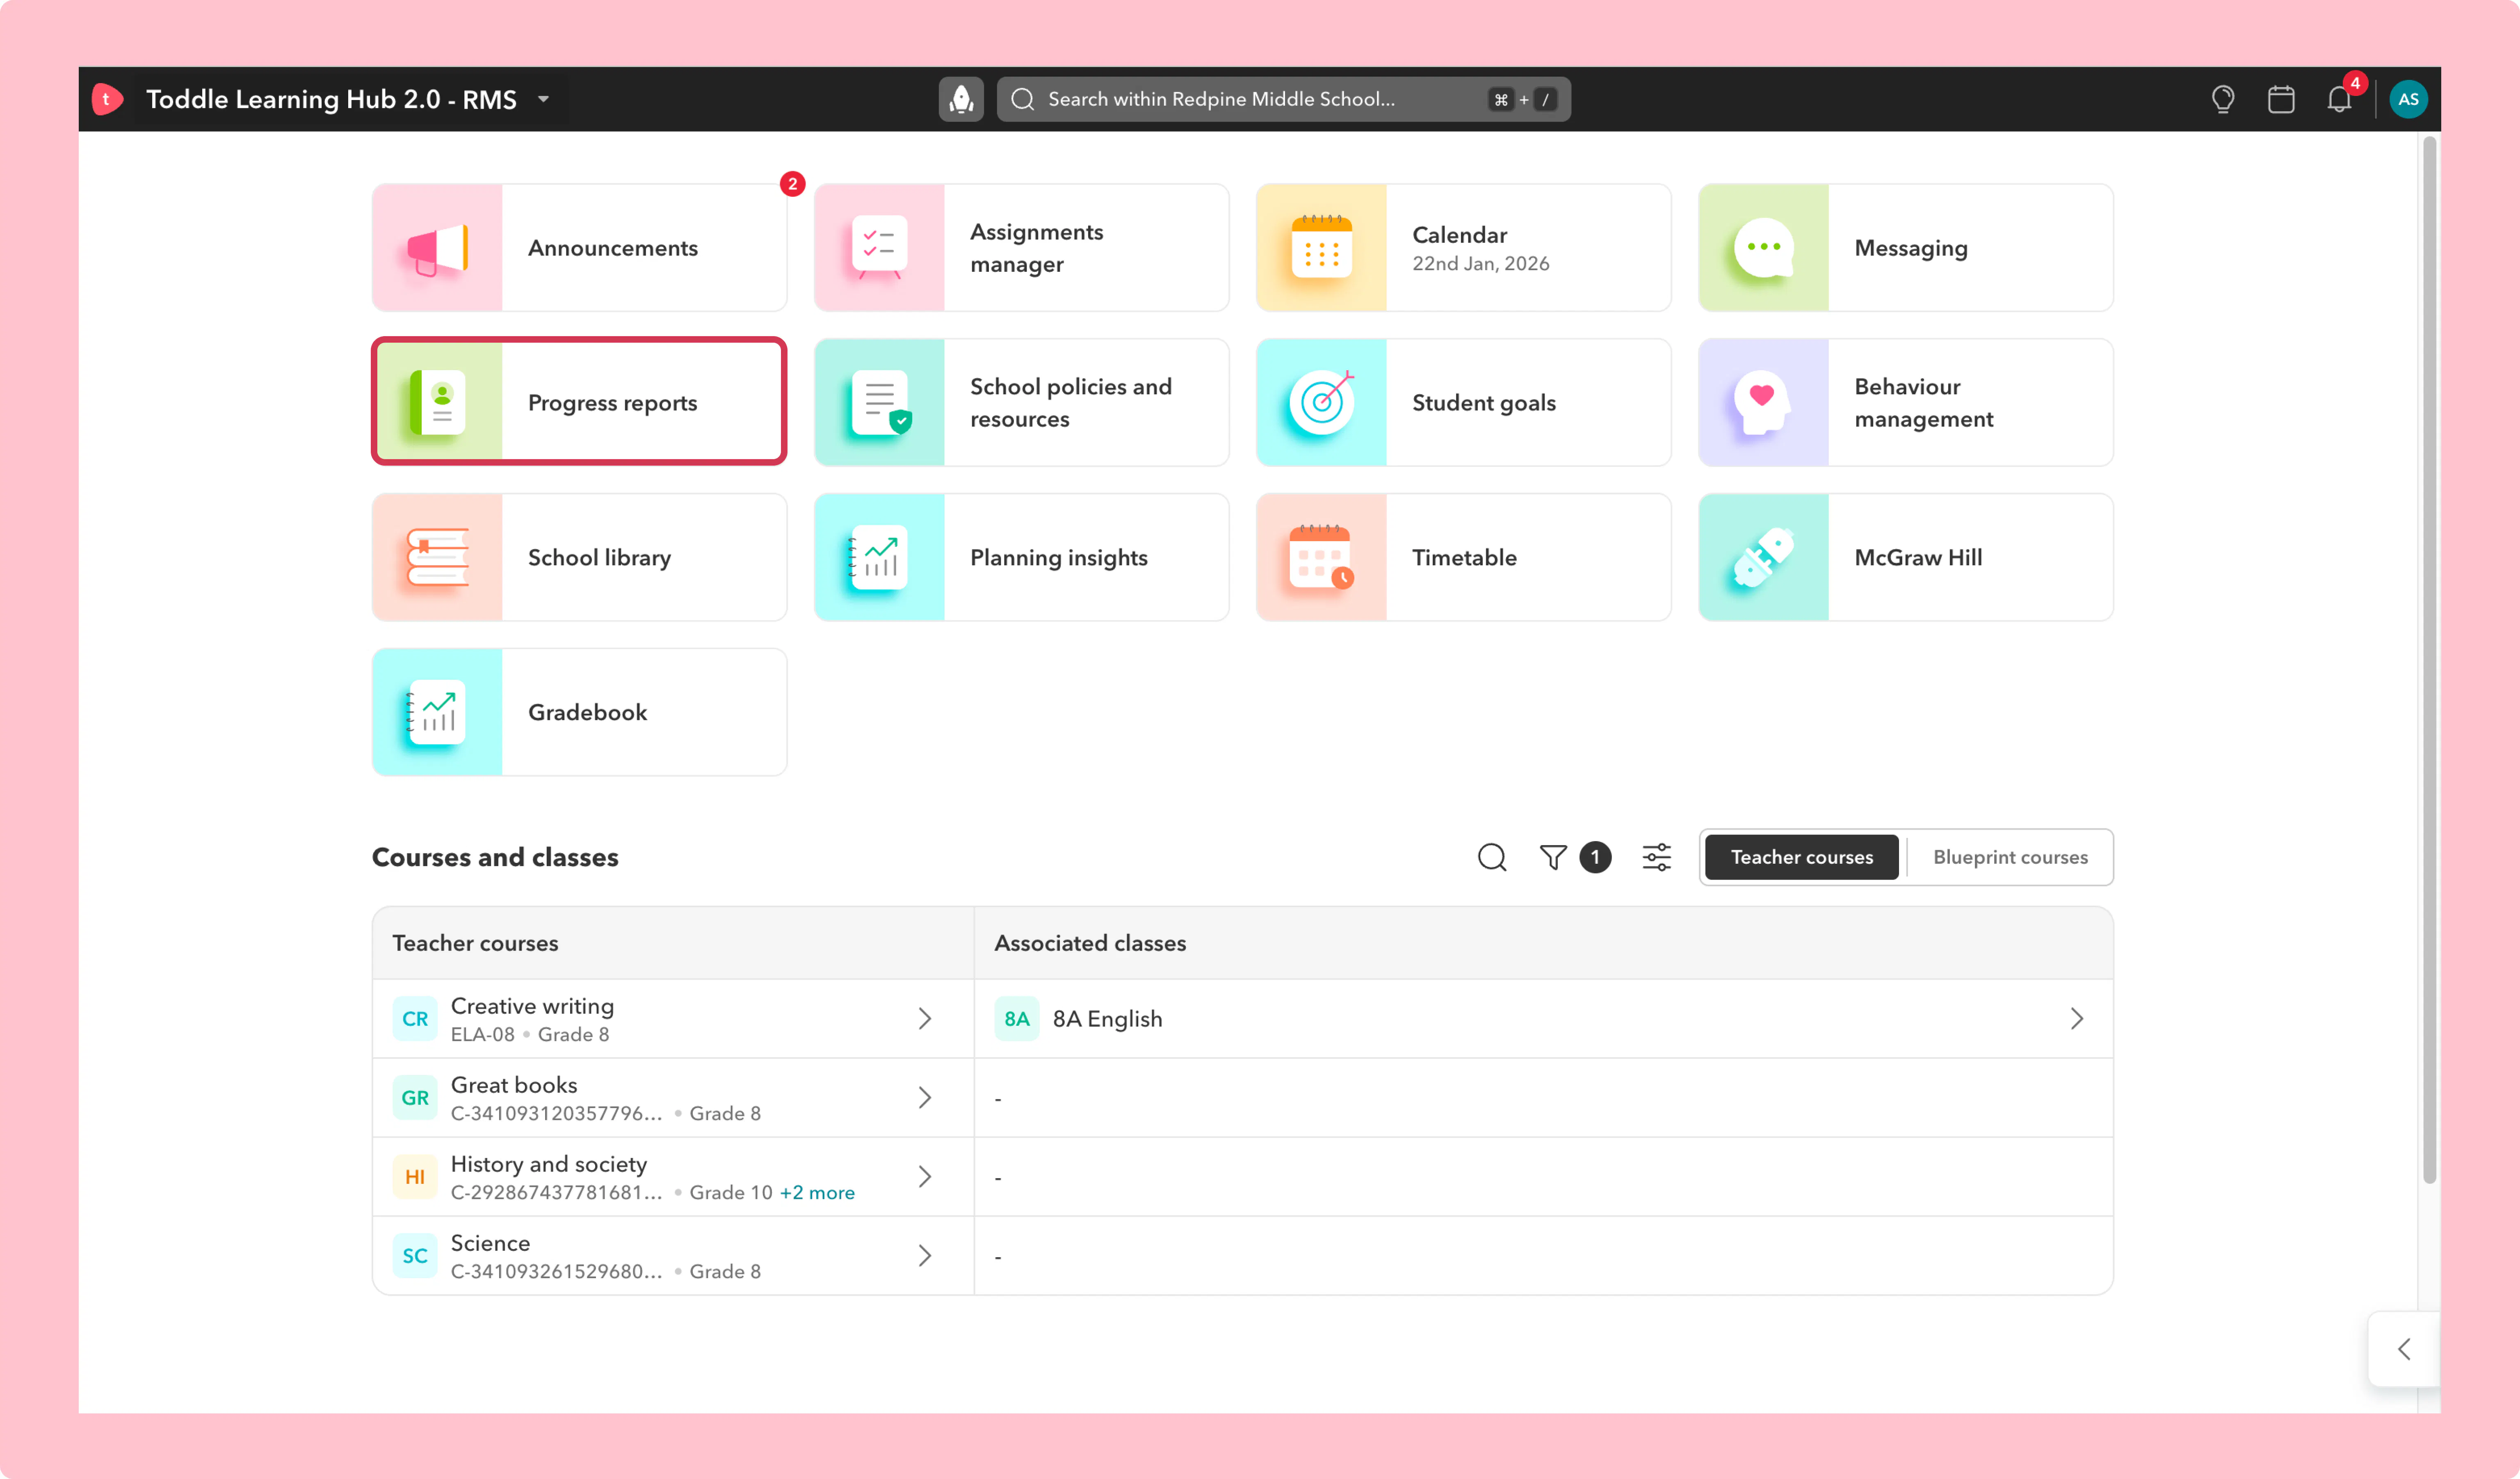Expand the Science course chevron
Viewport: 2520px width, 1479px height.
point(925,1255)
